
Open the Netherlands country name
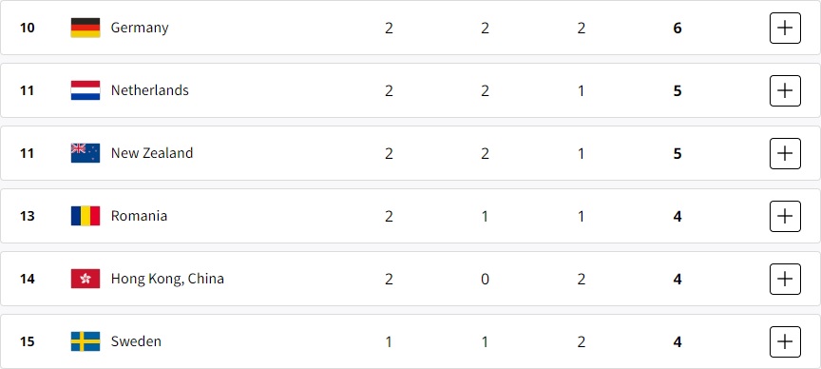pos(150,90)
